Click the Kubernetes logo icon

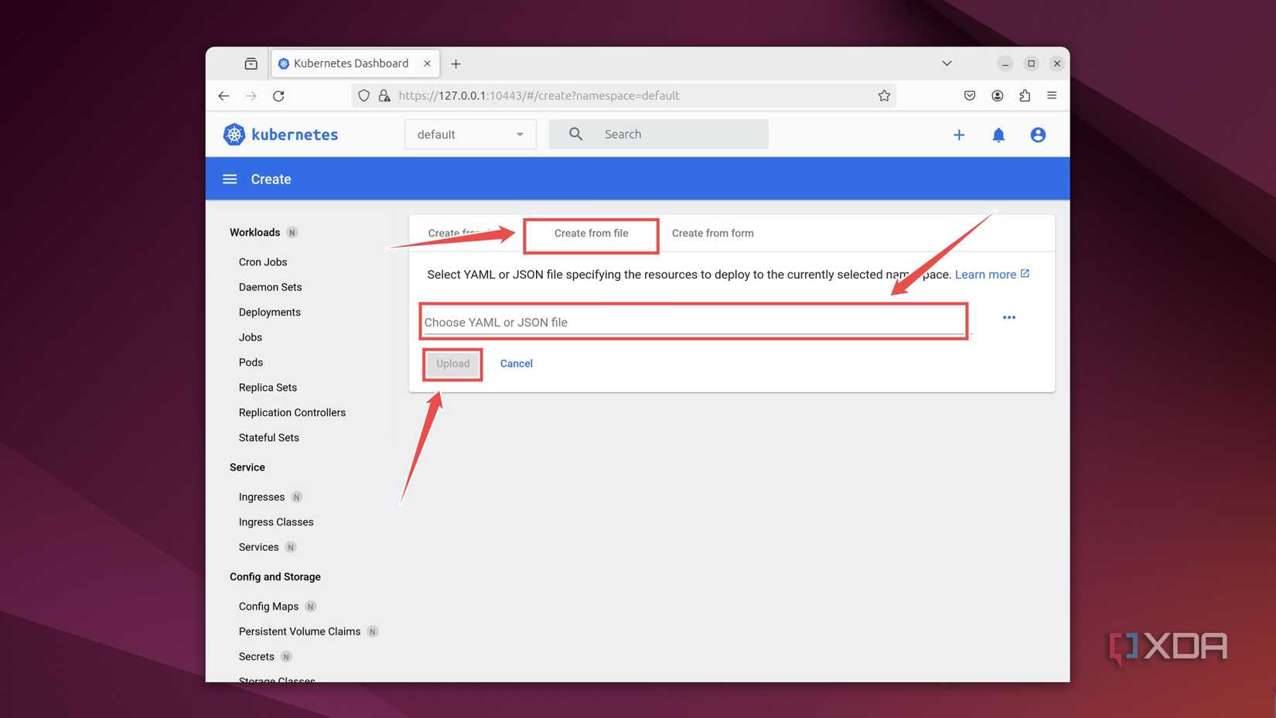click(234, 135)
